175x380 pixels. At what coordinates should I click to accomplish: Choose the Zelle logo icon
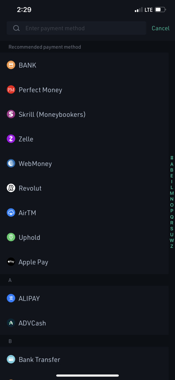[11, 139]
